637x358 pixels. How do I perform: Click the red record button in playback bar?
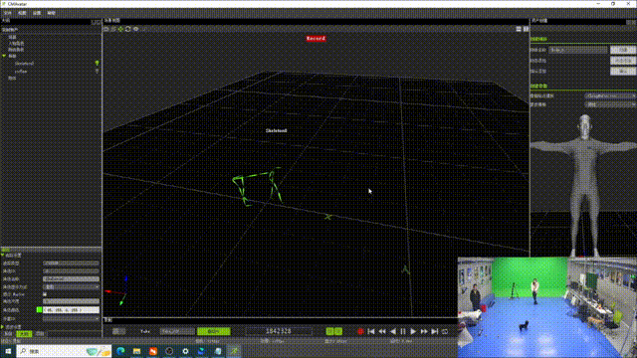tap(360, 331)
